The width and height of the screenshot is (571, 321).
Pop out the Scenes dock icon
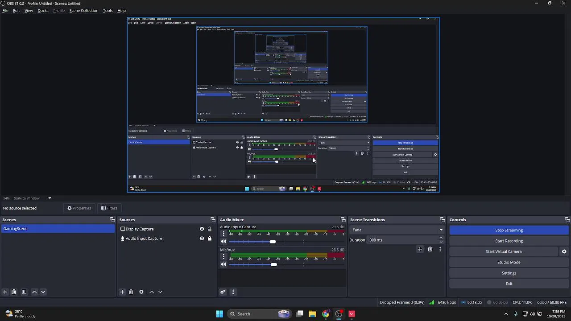tap(112, 220)
